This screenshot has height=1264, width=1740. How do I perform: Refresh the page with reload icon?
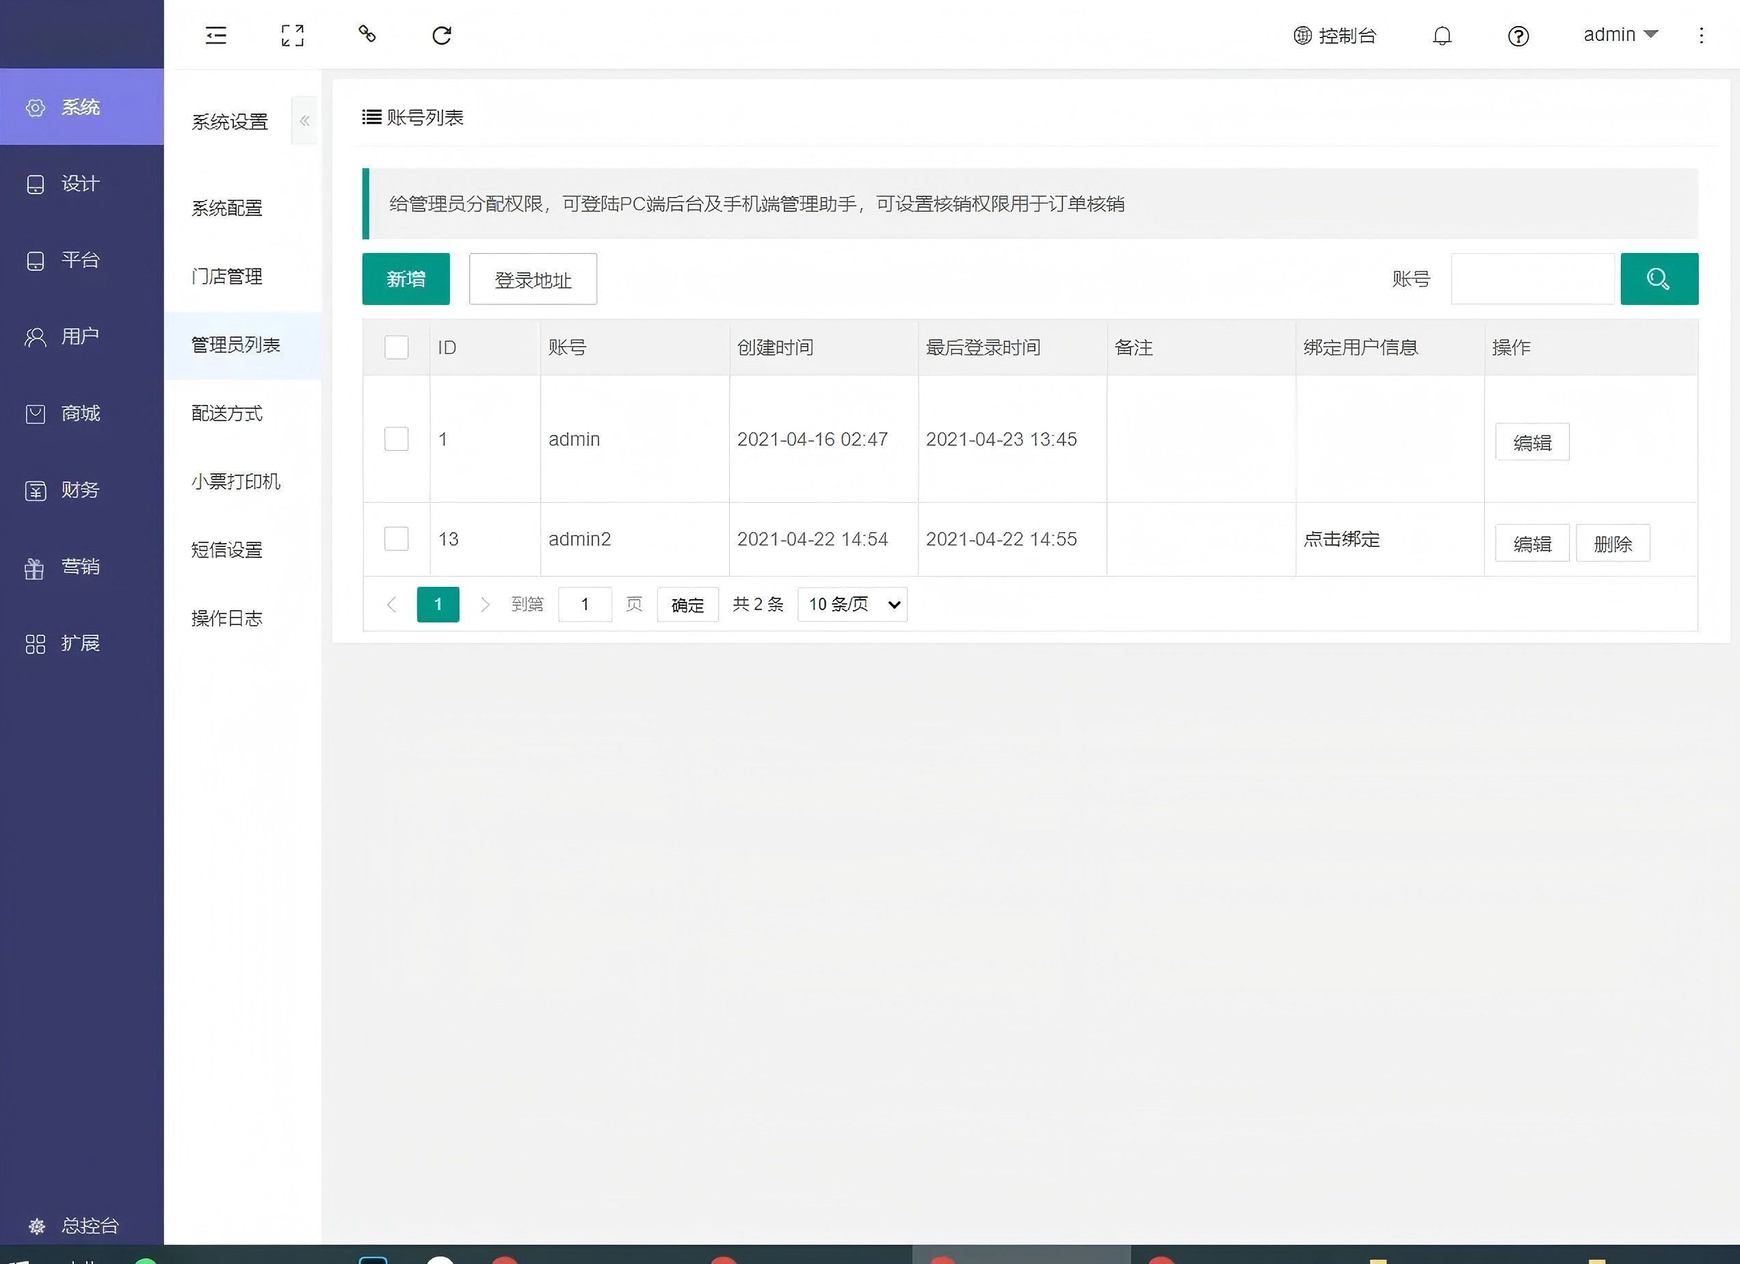point(442,36)
